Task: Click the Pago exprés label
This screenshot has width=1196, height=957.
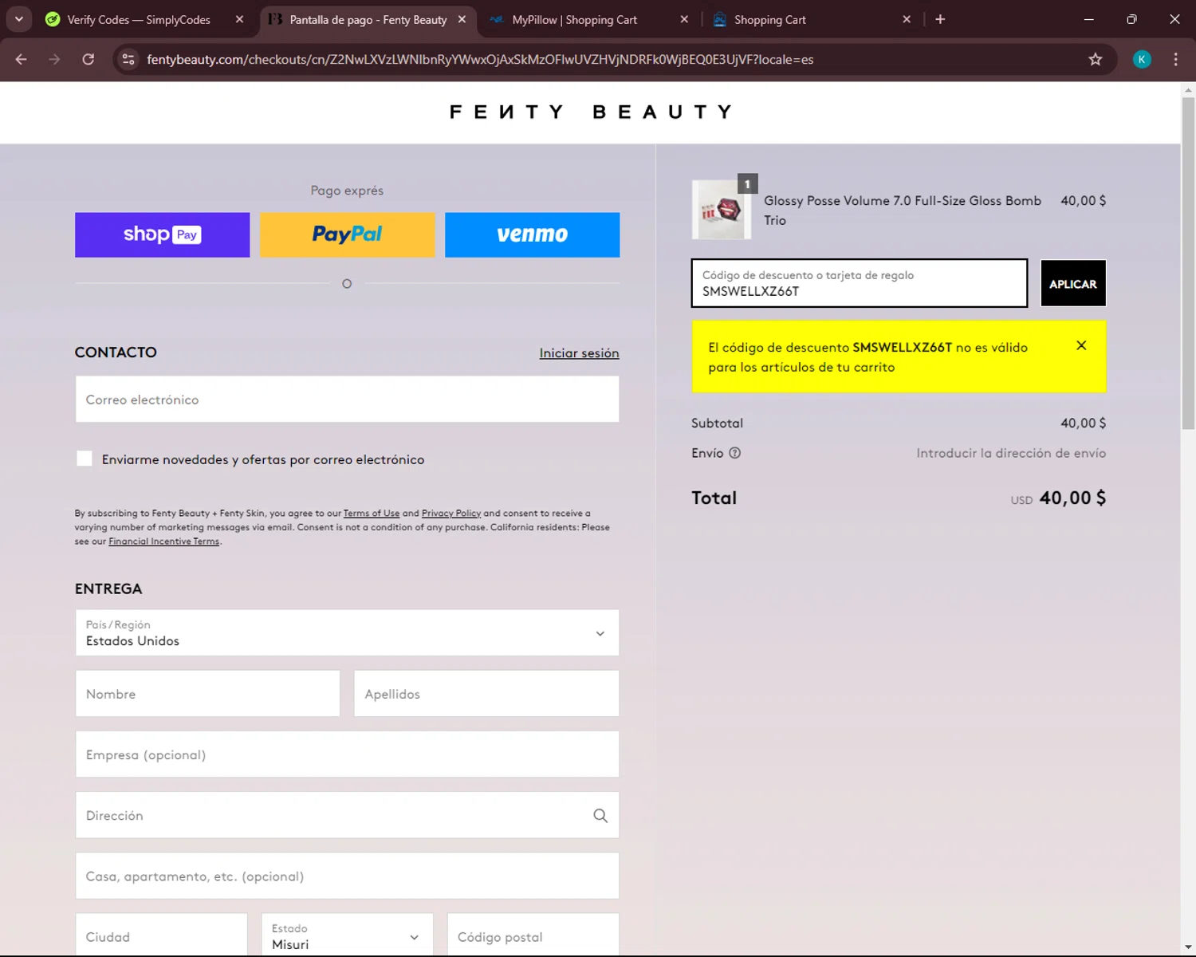Action: [x=347, y=191]
